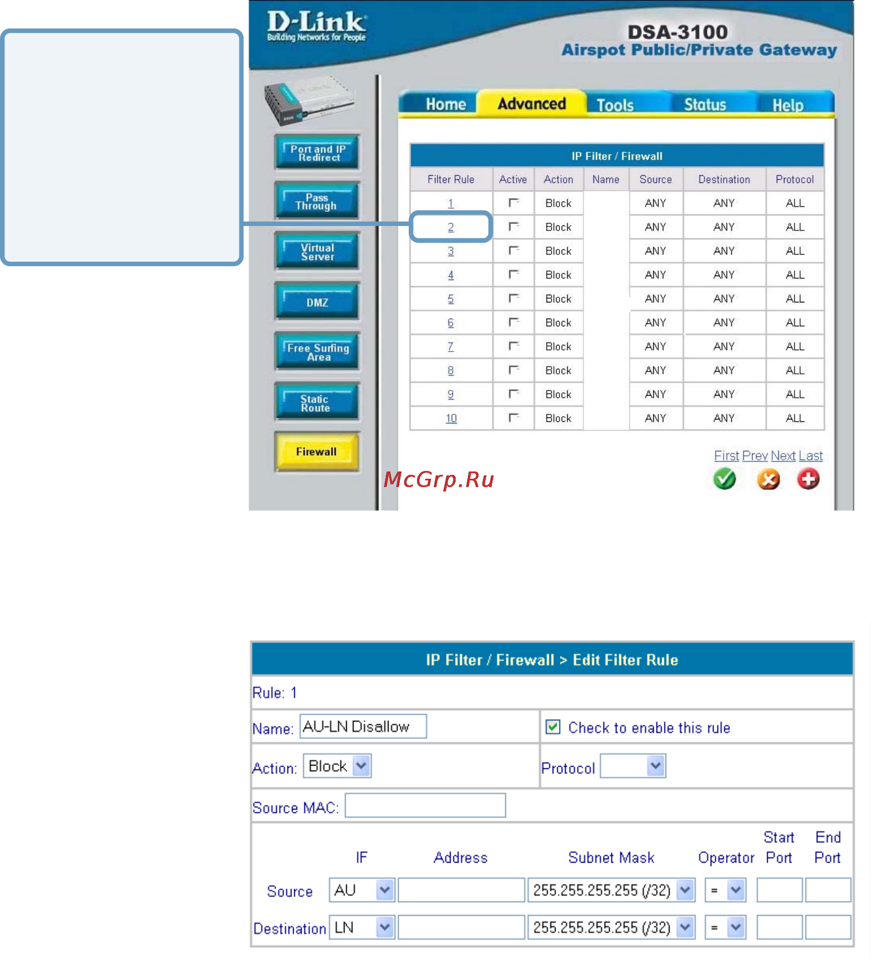This screenshot has height=958, width=871.
Task: Open the Port and IP Redirect page
Action: (317, 152)
